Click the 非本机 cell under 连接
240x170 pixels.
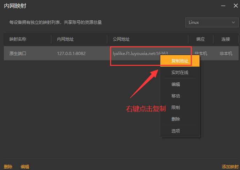(x=226, y=53)
